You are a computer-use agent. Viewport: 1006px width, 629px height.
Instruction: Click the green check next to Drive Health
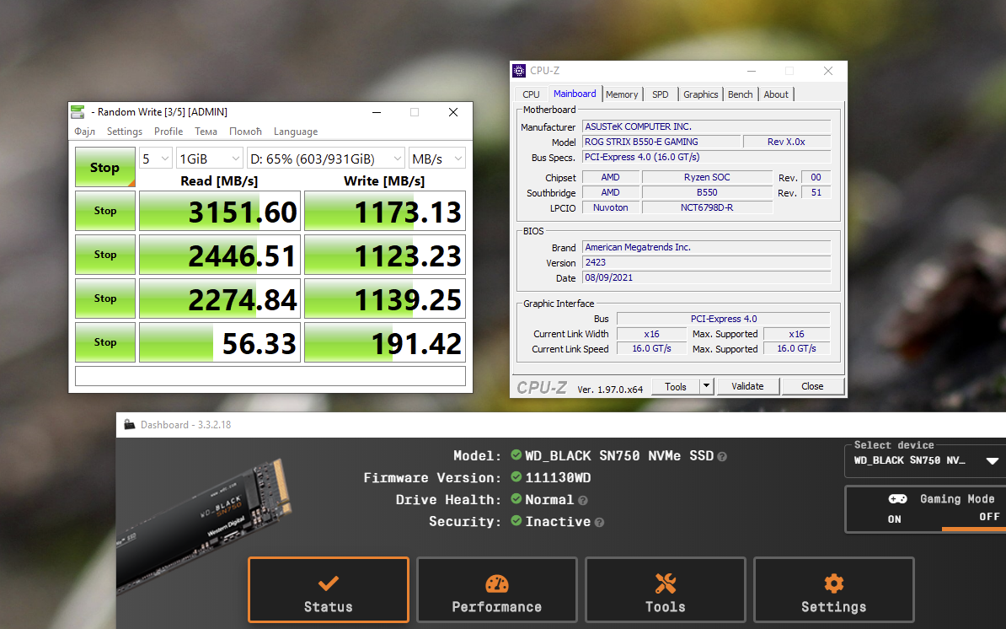516,498
